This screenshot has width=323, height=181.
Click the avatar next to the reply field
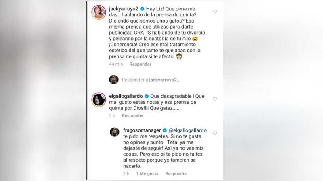114,80
